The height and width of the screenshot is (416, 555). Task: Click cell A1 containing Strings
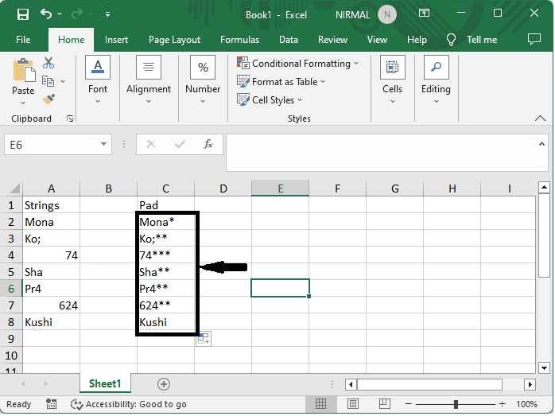[x=52, y=205]
